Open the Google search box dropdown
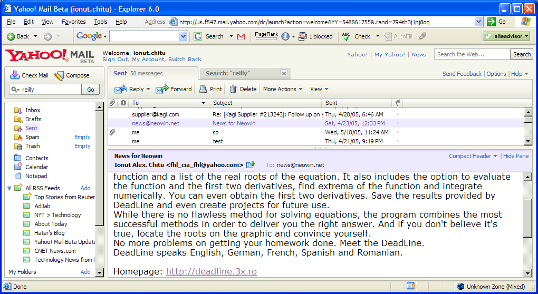 point(183,36)
